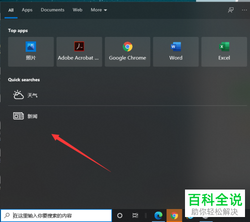The width and height of the screenshot is (250, 222).
Task: Switch to Chrome on the taskbar
Action: click(x=174, y=216)
